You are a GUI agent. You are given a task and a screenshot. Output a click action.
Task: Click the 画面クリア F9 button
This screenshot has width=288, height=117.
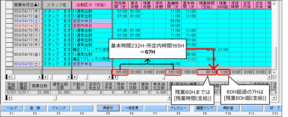[x=205, y=108]
